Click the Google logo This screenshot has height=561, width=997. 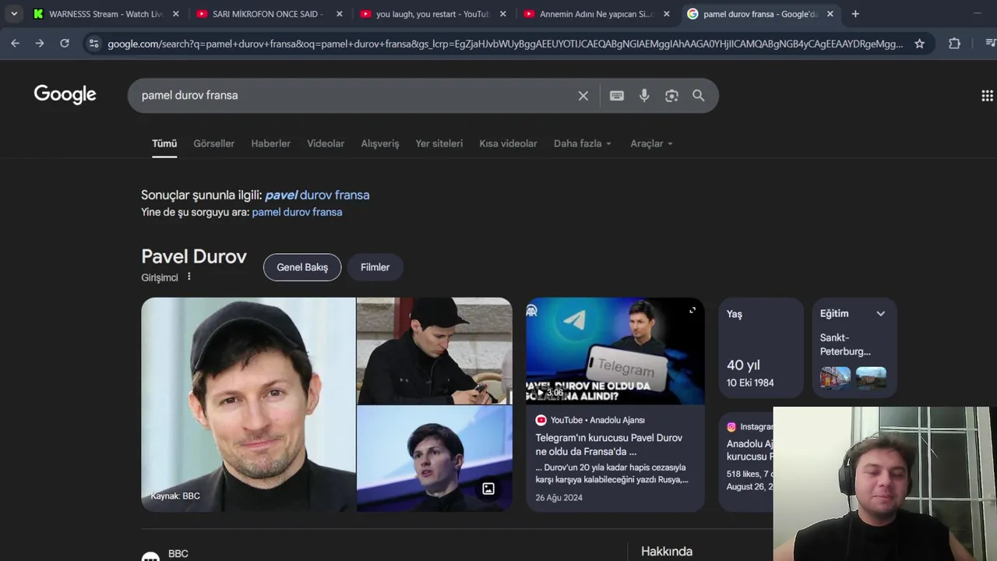click(x=65, y=94)
